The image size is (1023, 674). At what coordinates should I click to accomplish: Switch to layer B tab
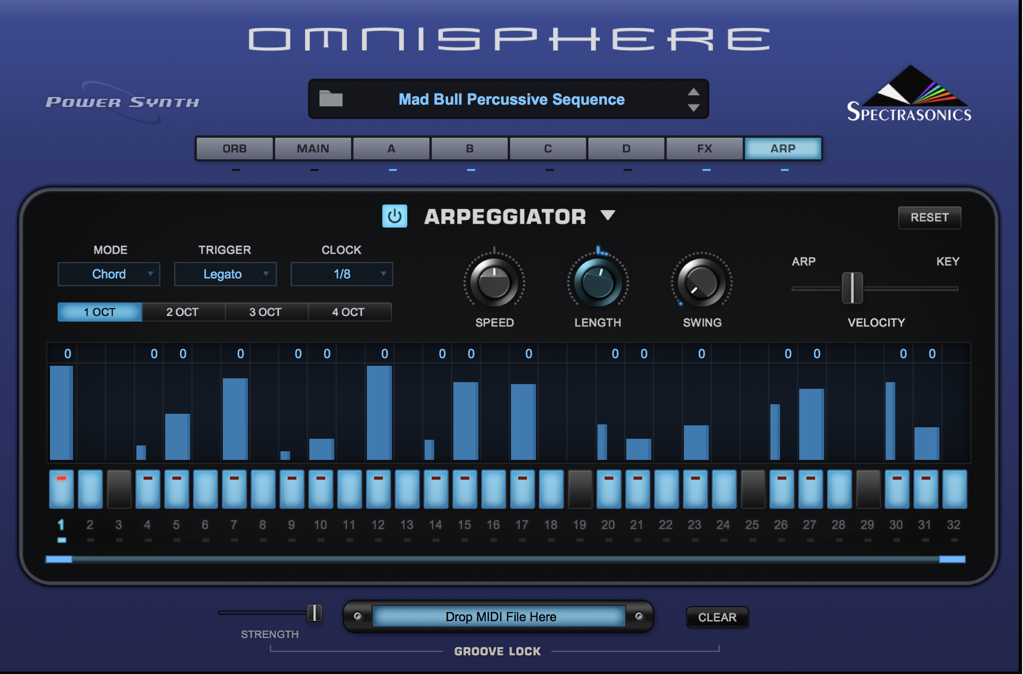(x=469, y=148)
